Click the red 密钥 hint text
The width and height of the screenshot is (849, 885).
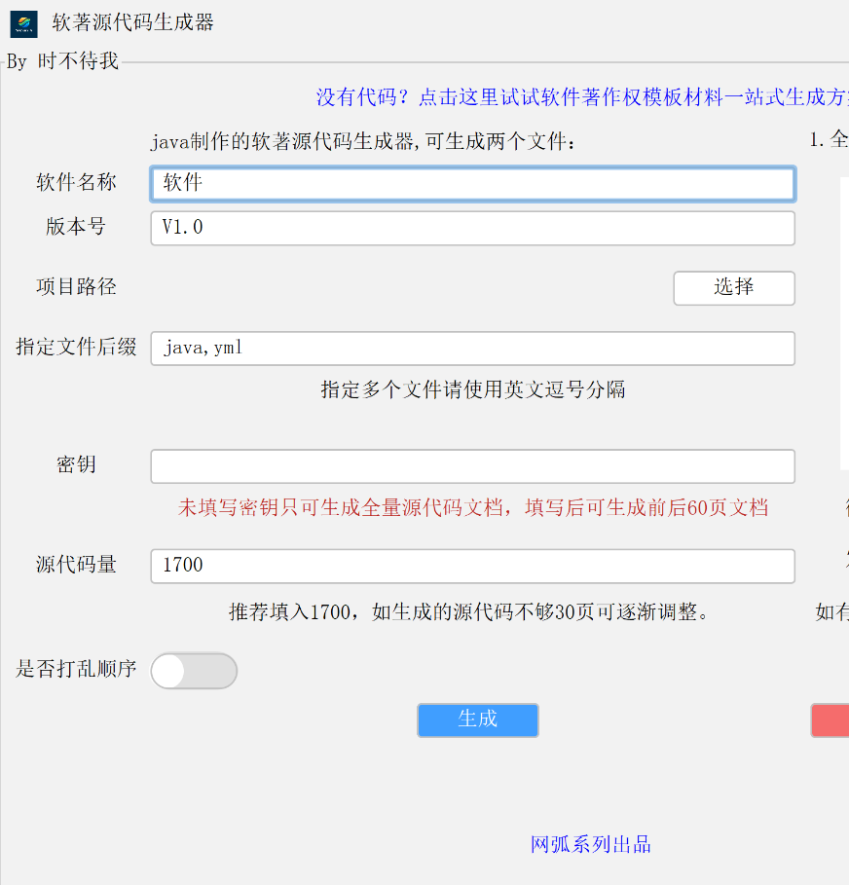click(472, 507)
